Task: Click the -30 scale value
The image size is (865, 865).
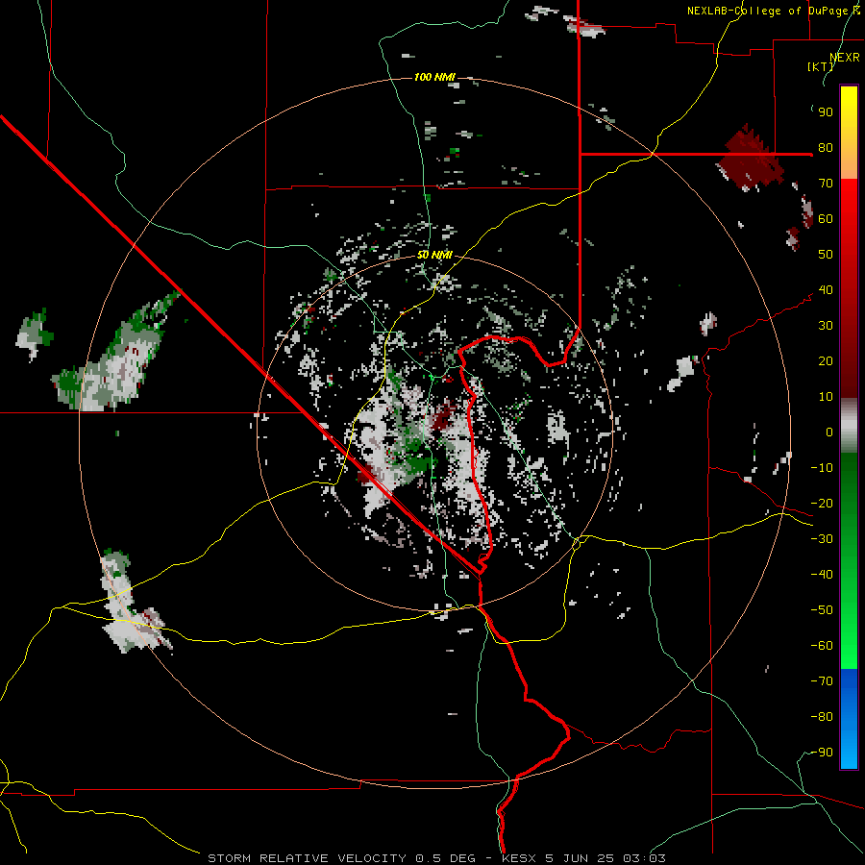Action: [x=822, y=539]
